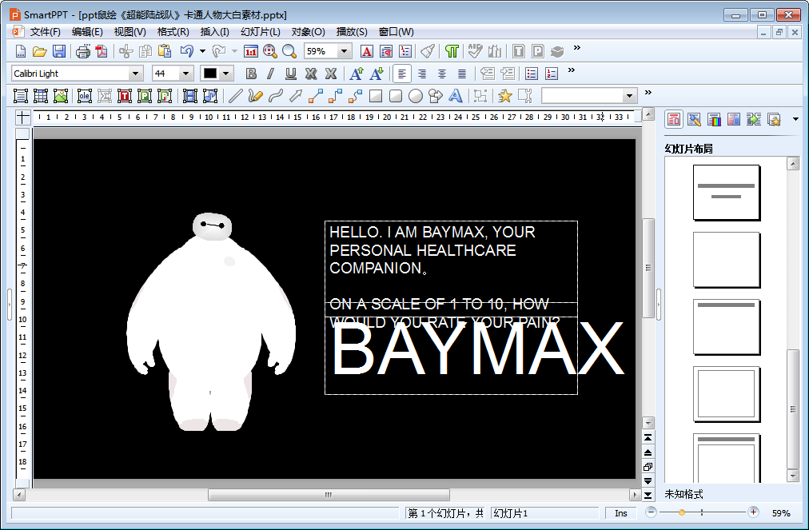Image resolution: width=809 pixels, height=530 pixels.
Task: Insert TextArt with the blue A
Action: 455,95
